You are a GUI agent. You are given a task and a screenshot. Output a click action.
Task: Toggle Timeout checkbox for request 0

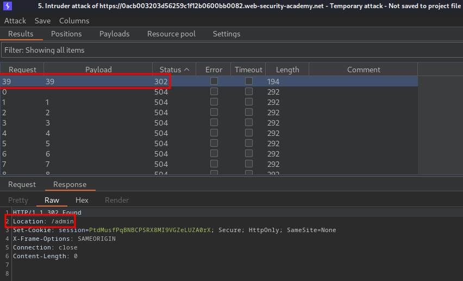point(249,91)
